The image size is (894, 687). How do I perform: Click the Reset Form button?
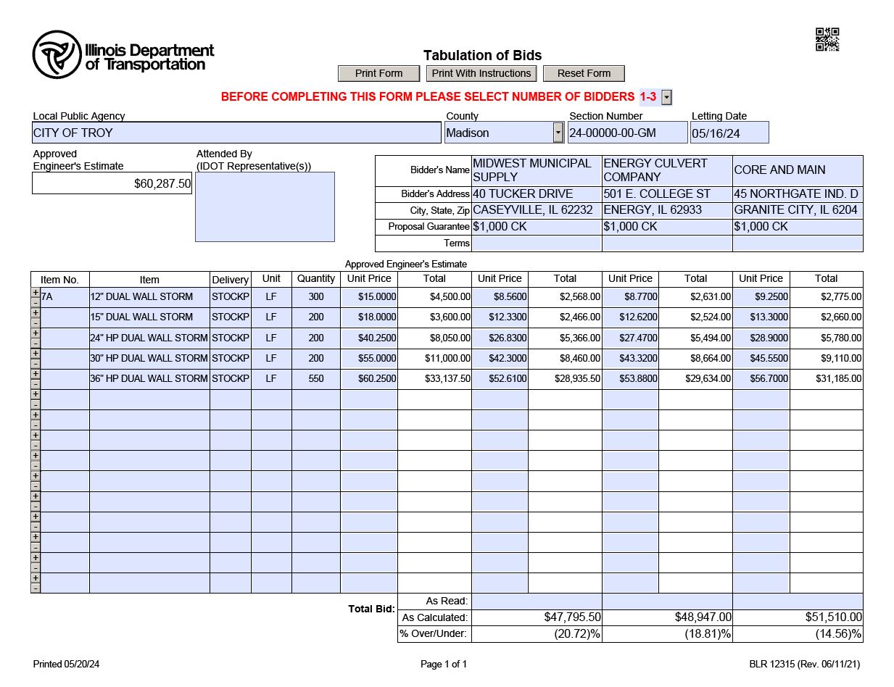click(x=584, y=73)
